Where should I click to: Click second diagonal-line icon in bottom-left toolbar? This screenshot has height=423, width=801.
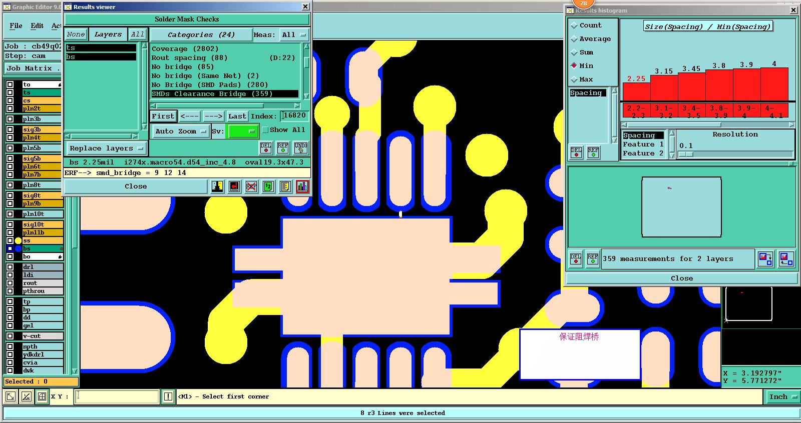pos(27,397)
